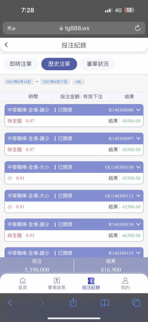Open 賽事結果 star icon in bottom navigation

(x=57, y=281)
